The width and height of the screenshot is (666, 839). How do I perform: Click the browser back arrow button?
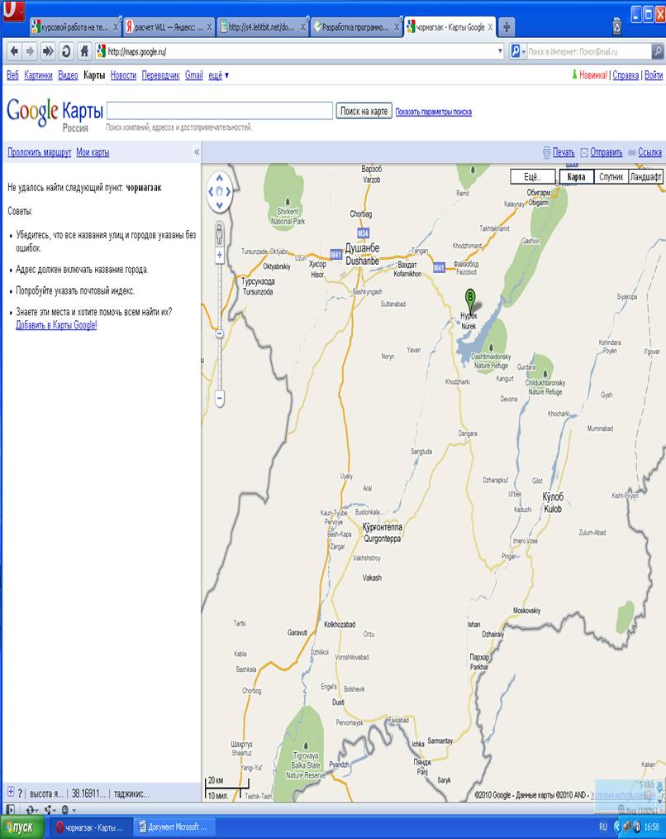tap(13, 51)
